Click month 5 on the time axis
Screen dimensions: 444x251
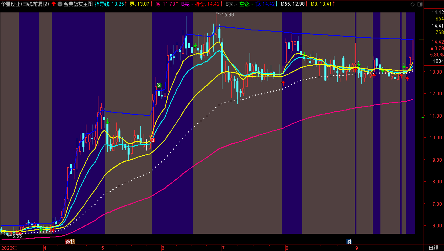102,248
